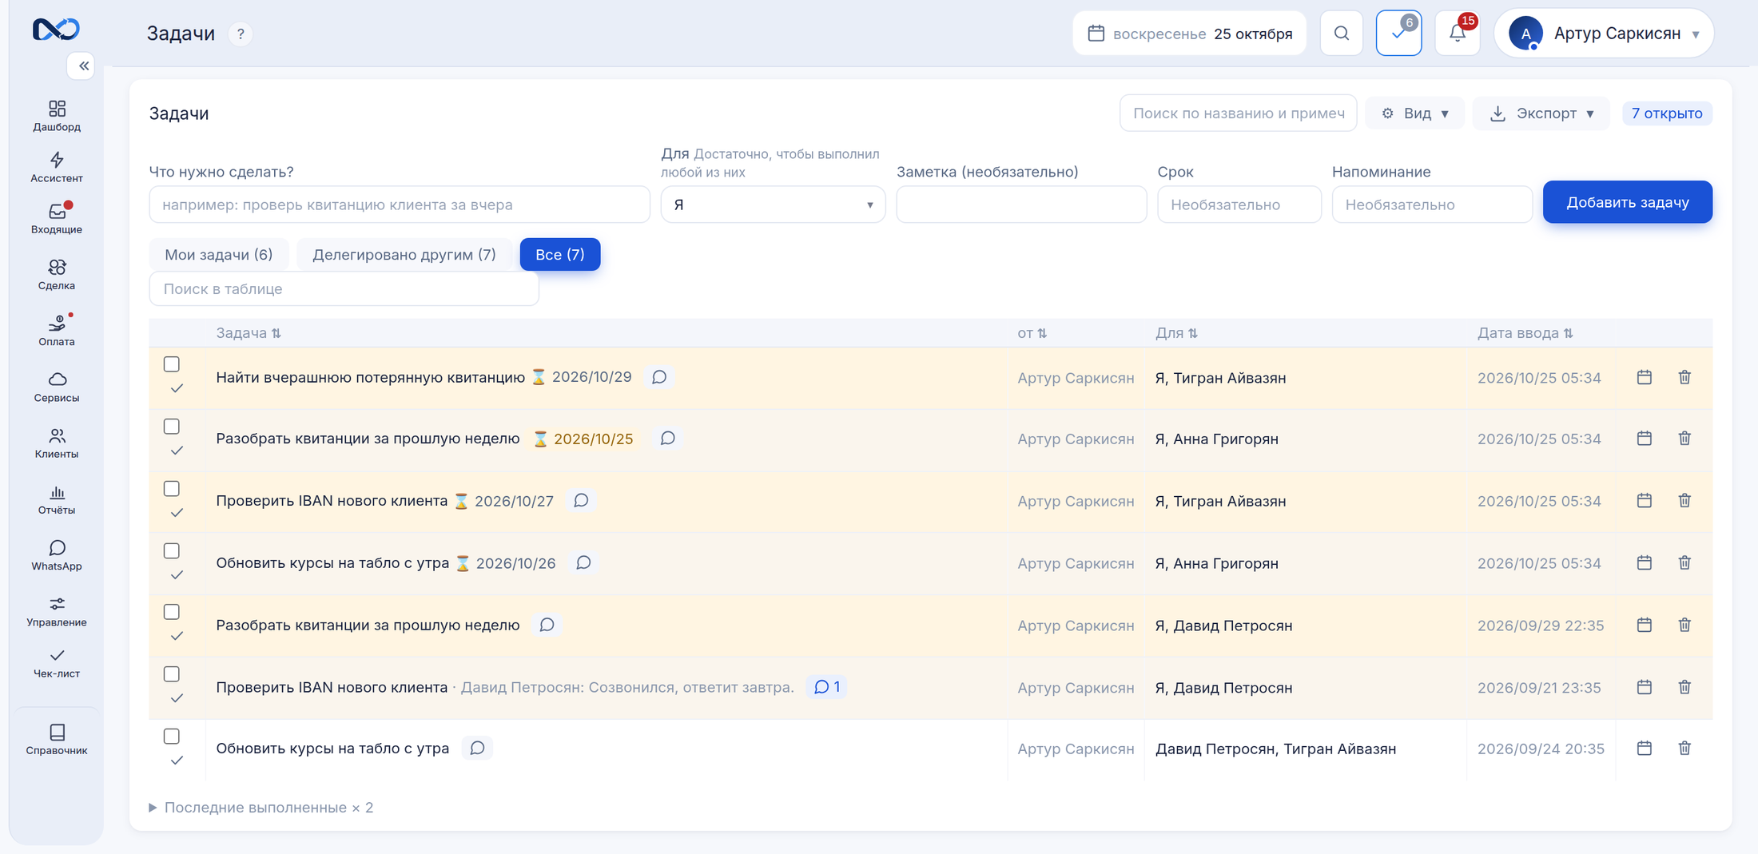This screenshot has height=854, width=1758.
Task: Click the 'Поиск в таблице' search field
Action: [x=344, y=289]
